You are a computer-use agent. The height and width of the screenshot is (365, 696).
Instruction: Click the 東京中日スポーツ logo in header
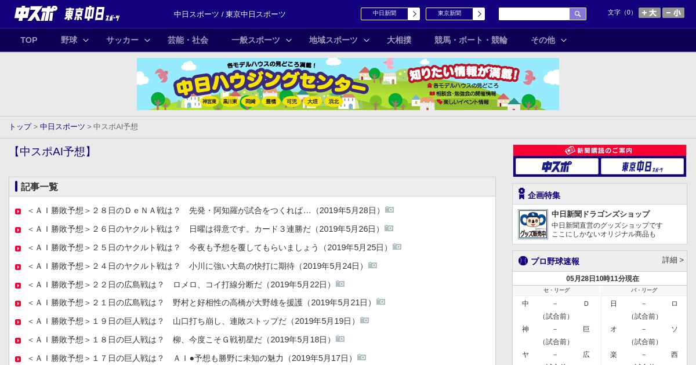point(92,14)
